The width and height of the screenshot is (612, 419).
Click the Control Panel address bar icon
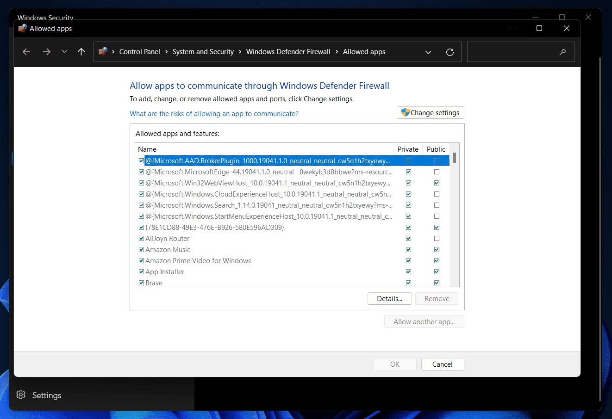(103, 51)
